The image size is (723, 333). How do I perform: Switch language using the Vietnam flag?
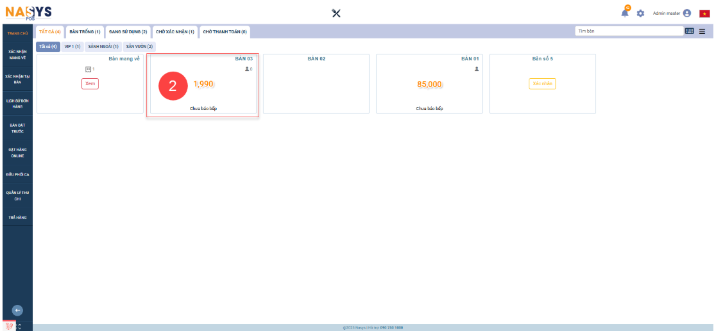[704, 13]
